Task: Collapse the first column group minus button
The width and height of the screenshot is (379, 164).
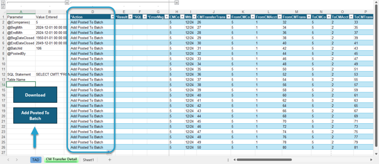Action: tap(67, 3)
